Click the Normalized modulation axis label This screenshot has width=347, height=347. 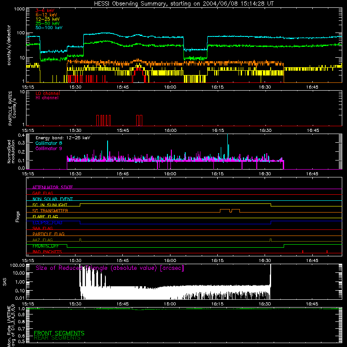click(11, 151)
